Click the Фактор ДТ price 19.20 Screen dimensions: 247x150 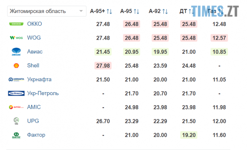(188, 135)
